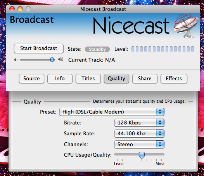Toggle the Source drawer button

pos(31,79)
